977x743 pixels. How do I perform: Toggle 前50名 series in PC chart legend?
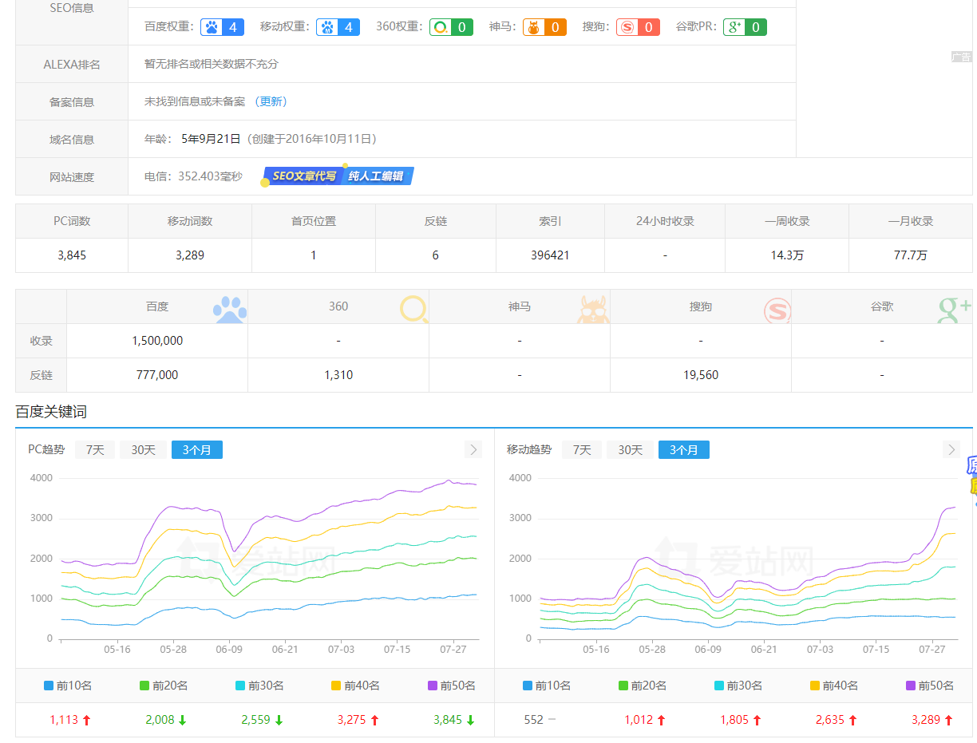point(451,686)
